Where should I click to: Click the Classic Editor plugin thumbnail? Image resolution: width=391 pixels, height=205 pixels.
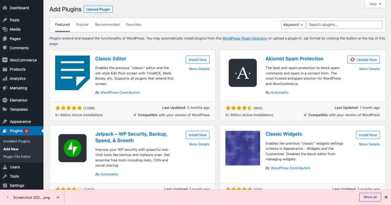(72, 73)
